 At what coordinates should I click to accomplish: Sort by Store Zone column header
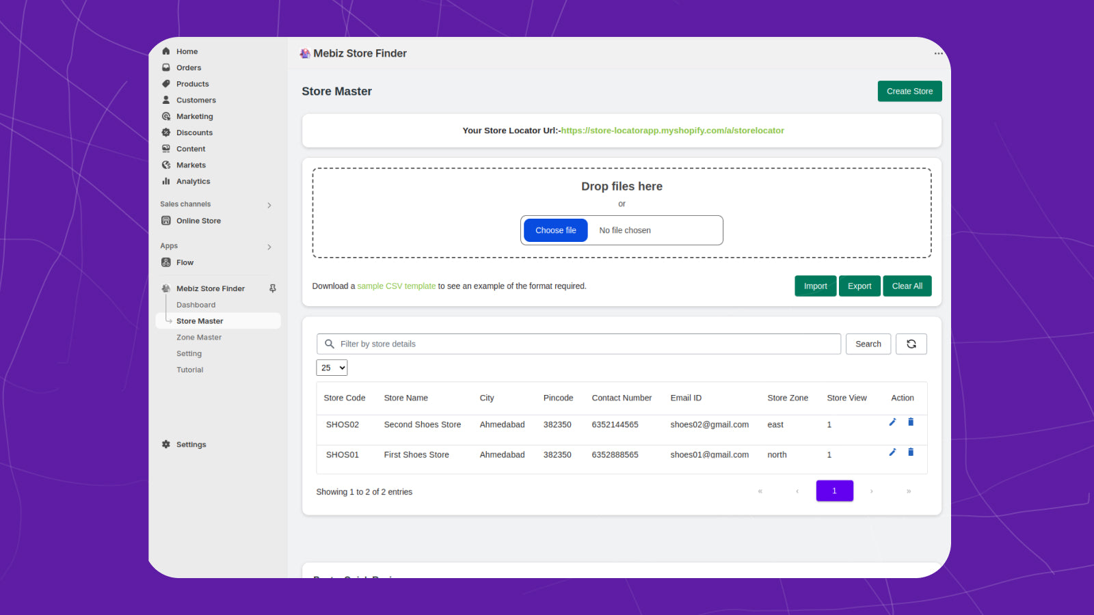click(x=788, y=398)
